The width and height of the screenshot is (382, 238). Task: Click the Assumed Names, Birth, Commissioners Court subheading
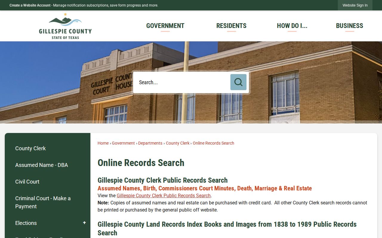205,188
